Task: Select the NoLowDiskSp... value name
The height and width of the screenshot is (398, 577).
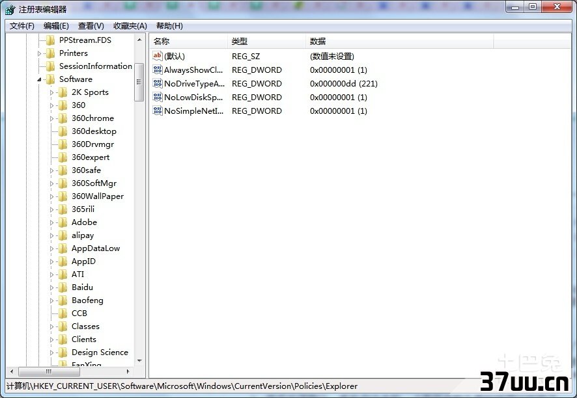Action: click(x=193, y=97)
